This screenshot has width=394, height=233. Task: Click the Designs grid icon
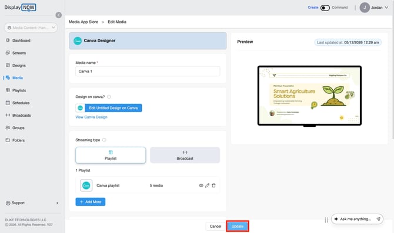(x=8, y=65)
